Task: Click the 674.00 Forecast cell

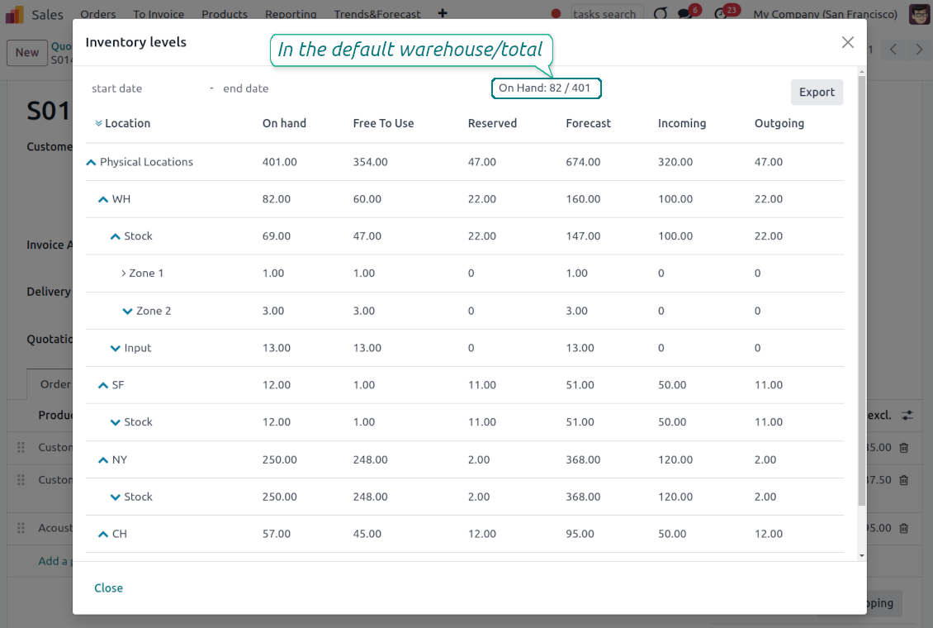Action: (583, 162)
